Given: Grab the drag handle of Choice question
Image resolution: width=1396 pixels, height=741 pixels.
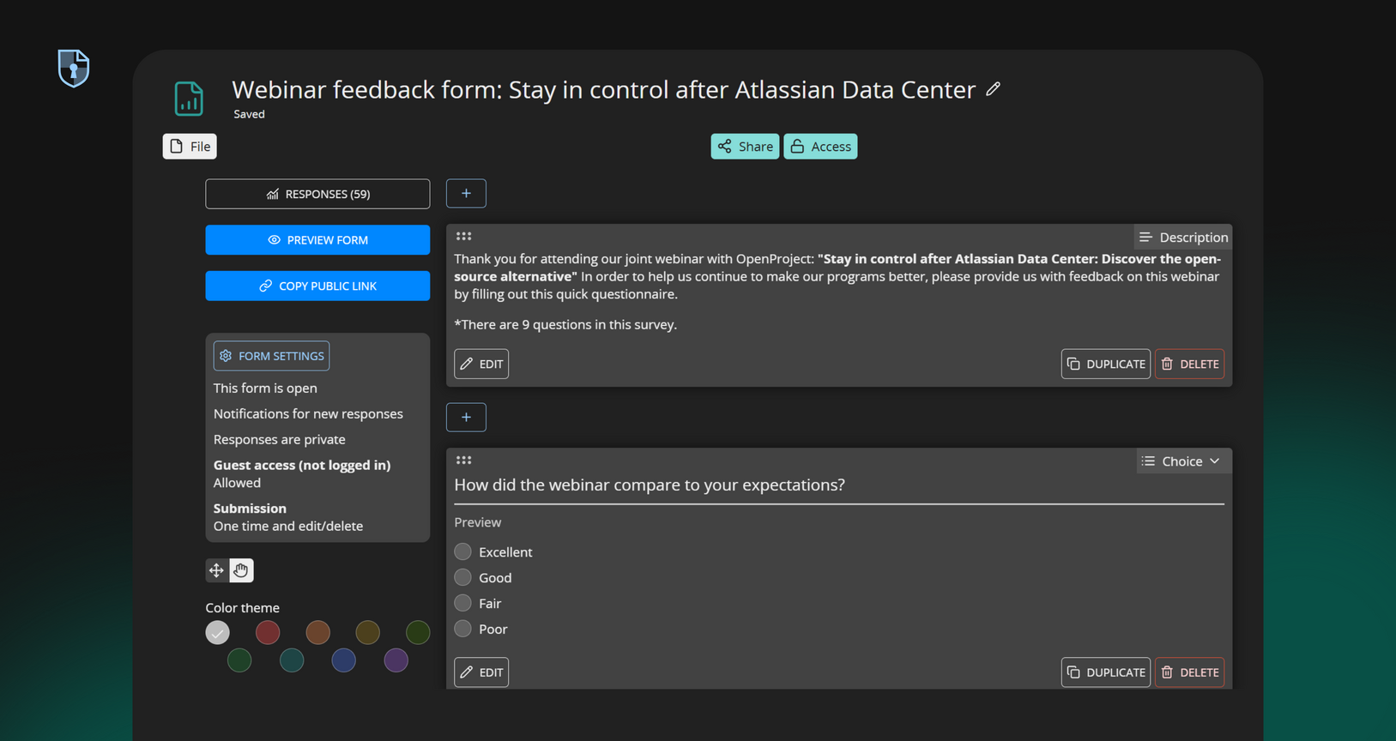Looking at the screenshot, I should [463, 461].
